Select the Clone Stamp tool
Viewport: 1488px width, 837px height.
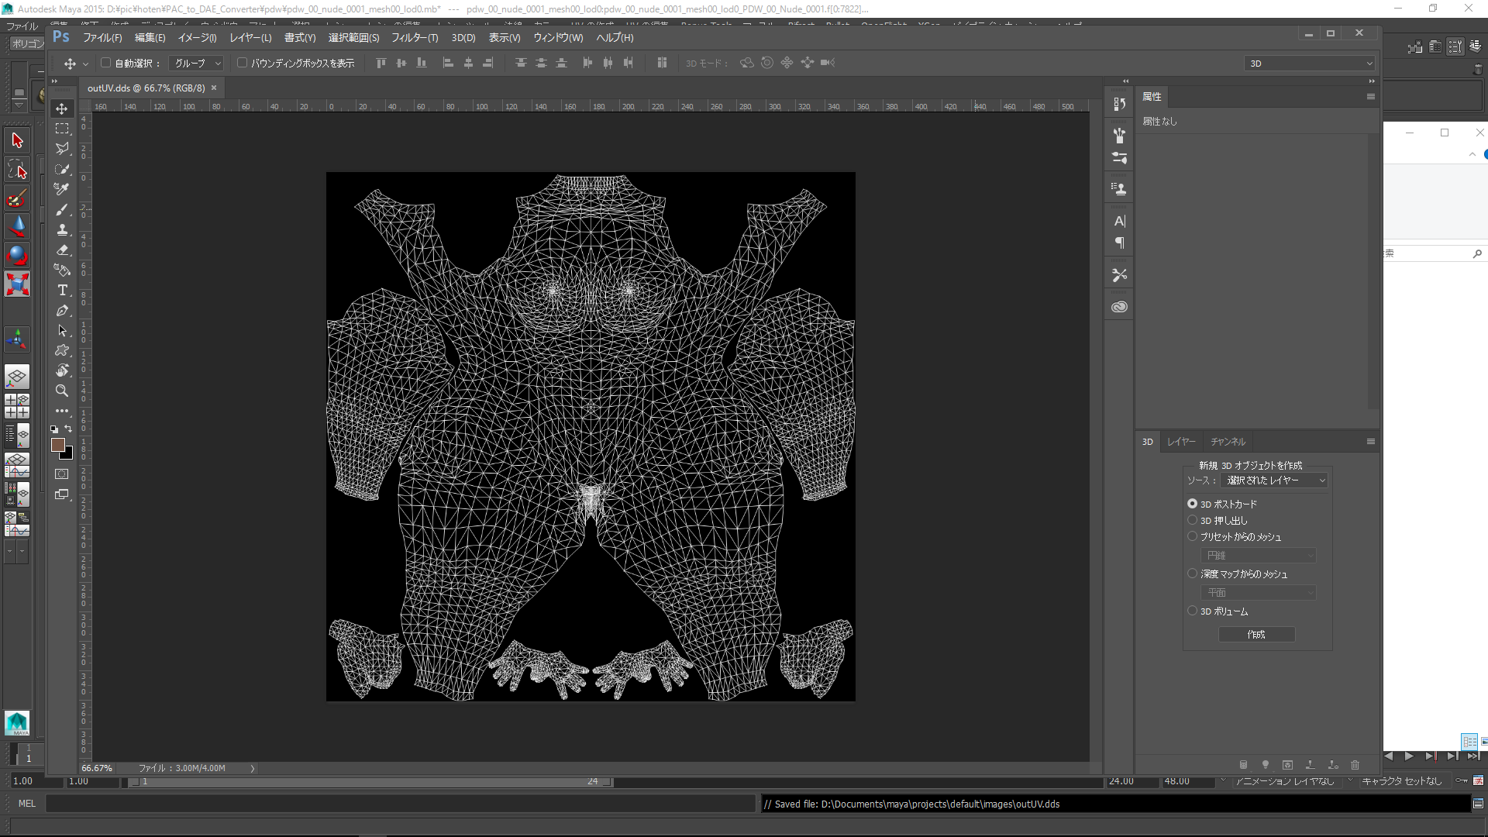click(62, 229)
